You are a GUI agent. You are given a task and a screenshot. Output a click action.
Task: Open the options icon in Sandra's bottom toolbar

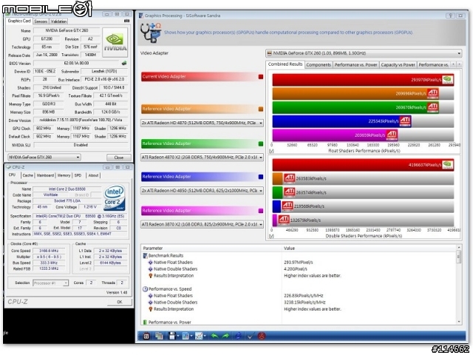pyautogui.click(x=146, y=336)
